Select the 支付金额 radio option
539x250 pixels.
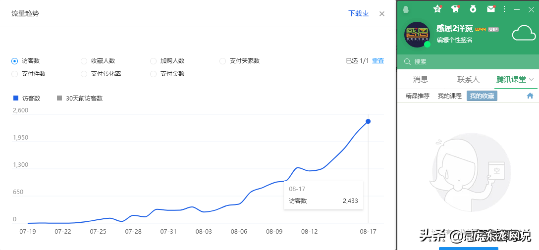click(153, 74)
